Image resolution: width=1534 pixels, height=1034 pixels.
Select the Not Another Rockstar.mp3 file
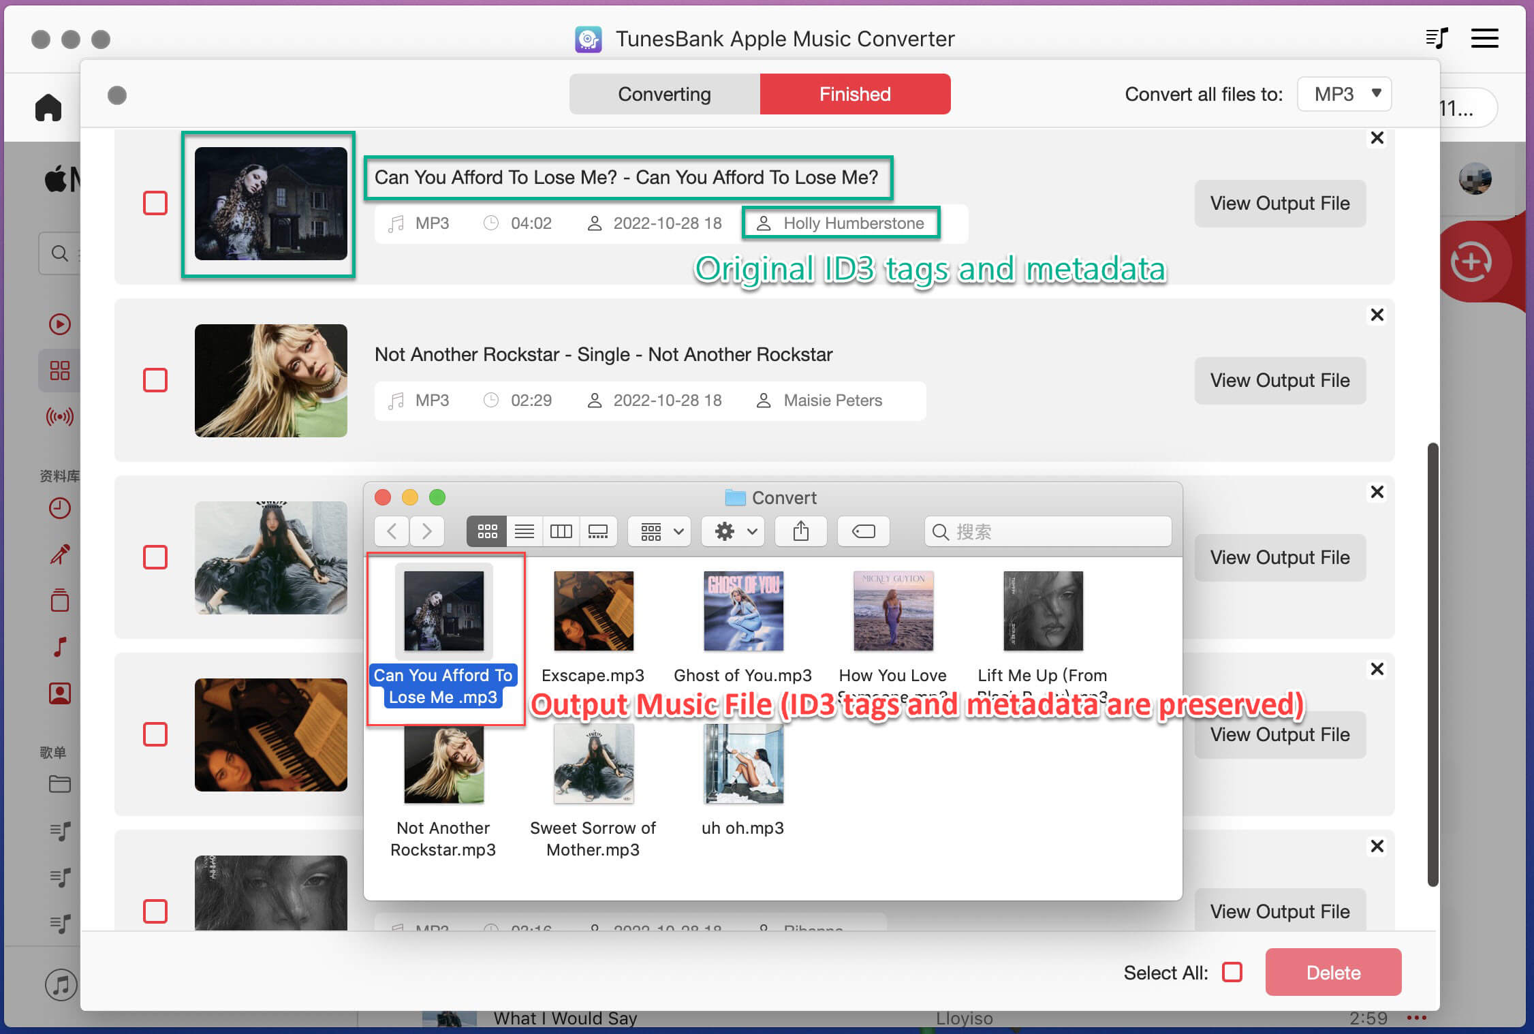pos(443,792)
